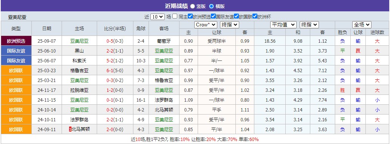This screenshot has height=144, width=390.
Task: Click the date 24-11-17
Action: [x=46, y=90]
